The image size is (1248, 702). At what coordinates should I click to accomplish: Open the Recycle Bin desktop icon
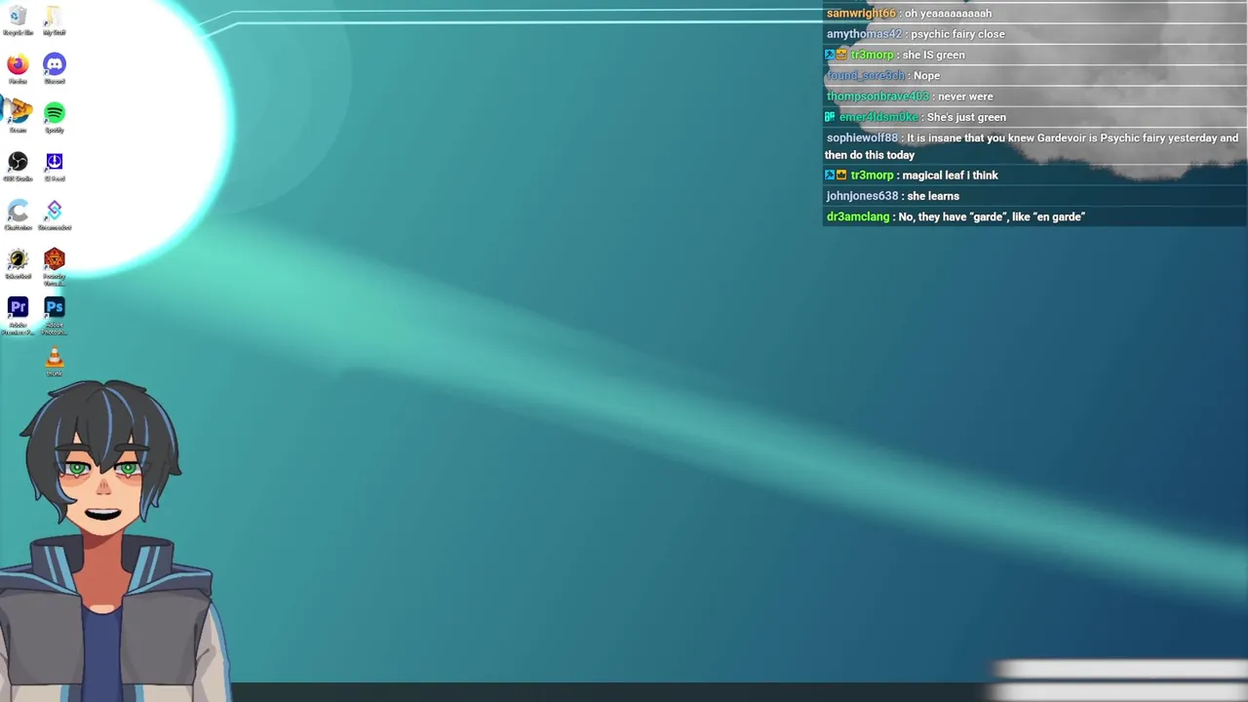tap(18, 19)
